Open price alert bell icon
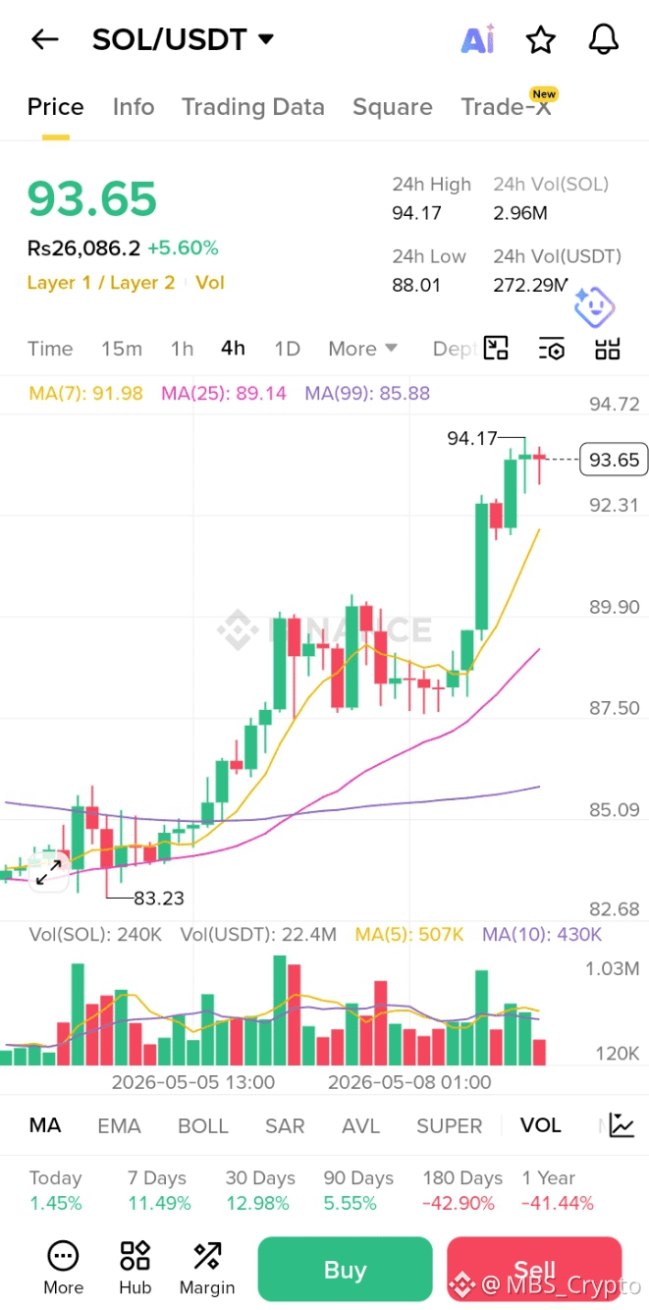This screenshot has width=649, height=1310. tap(604, 39)
